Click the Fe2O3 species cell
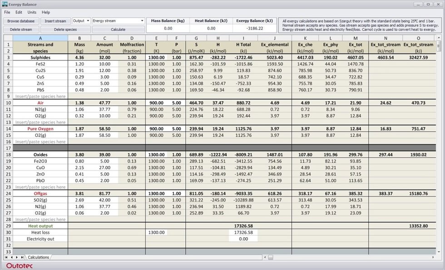The image size is (445, 270). click(40, 161)
